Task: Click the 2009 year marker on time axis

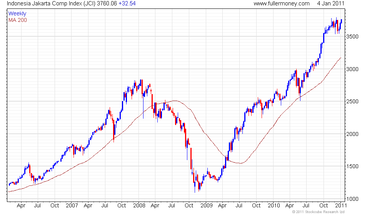Action: pos(207,205)
